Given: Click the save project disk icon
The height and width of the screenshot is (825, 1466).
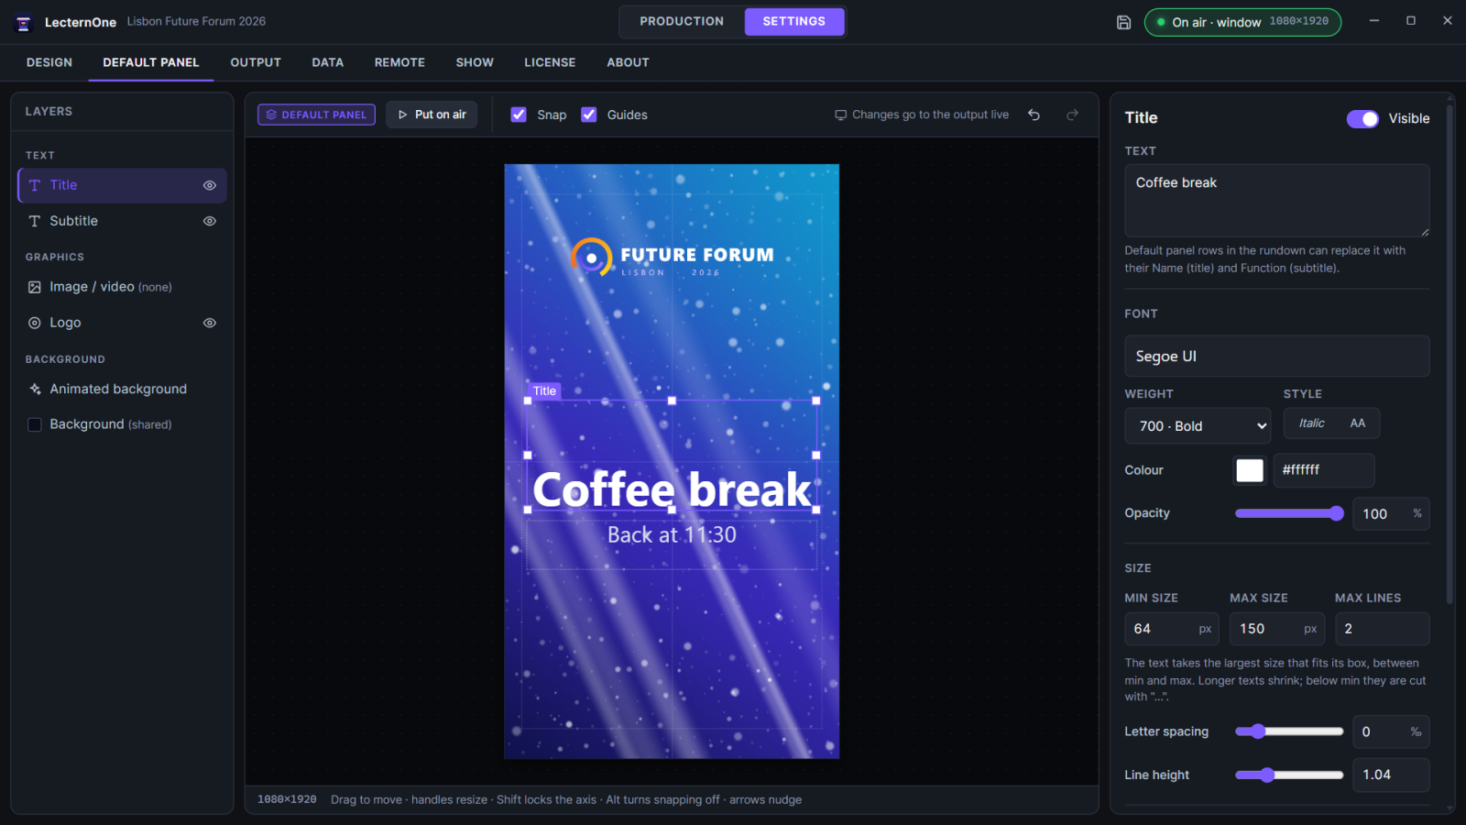Looking at the screenshot, I should coord(1124,22).
